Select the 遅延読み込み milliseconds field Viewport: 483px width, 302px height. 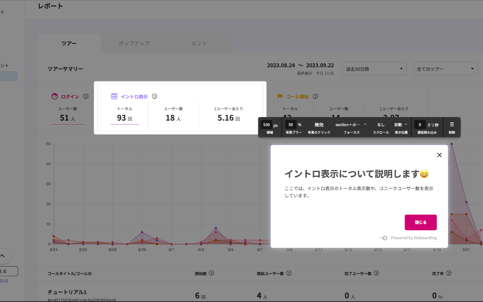click(420, 124)
